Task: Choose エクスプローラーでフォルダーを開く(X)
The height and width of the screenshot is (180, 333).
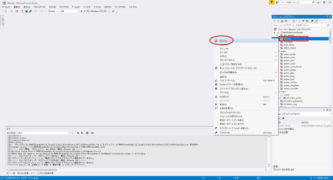Action: point(246,128)
